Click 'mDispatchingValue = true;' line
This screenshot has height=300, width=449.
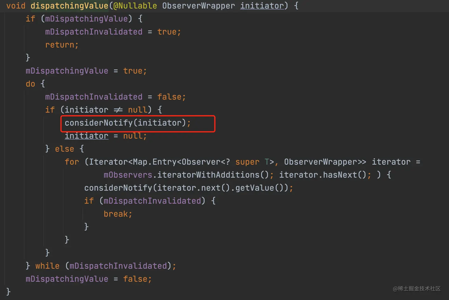(x=86, y=71)
